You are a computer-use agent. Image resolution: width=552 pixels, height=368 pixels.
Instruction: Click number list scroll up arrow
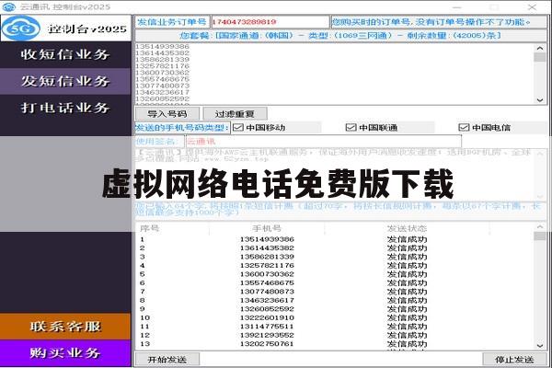point(540,48)
